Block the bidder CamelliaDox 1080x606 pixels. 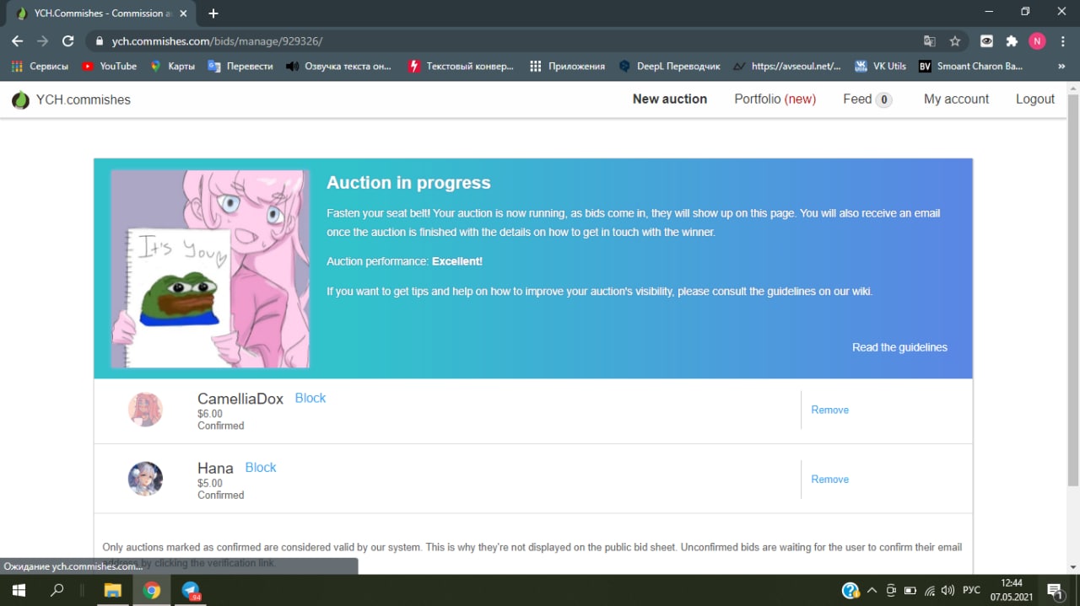pyautogui.click(x=310, y=398)
